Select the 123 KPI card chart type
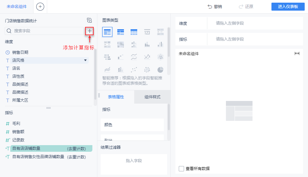 click(x=147, y=32)
